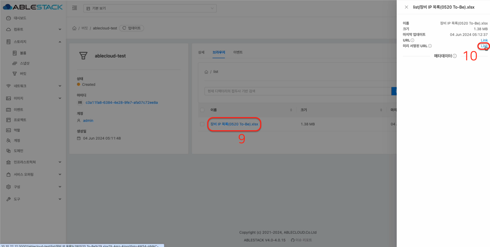
Task: Click the home icon in top breadcrumb
Action: (74, 28)
